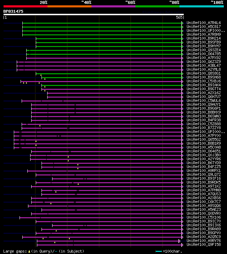Image resolution: width=227 pixels, height=254 pixels.
Task: Click the orange ~40% identity legend segment
Action: [70, 6]
